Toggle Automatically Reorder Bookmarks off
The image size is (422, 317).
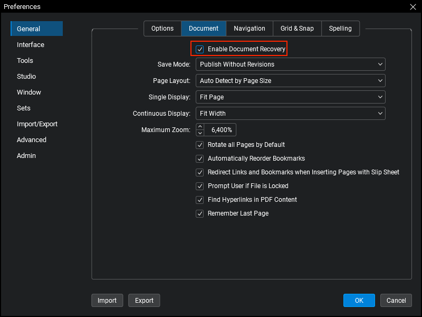199,158
